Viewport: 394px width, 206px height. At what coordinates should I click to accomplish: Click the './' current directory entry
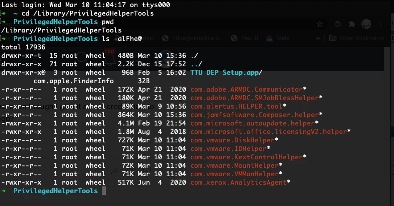click(x=194, y=56)
